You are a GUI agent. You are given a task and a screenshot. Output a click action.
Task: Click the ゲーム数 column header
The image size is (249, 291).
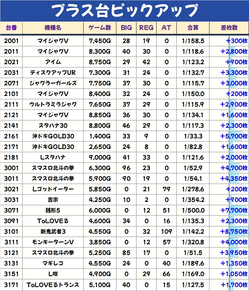click(100, 28)
